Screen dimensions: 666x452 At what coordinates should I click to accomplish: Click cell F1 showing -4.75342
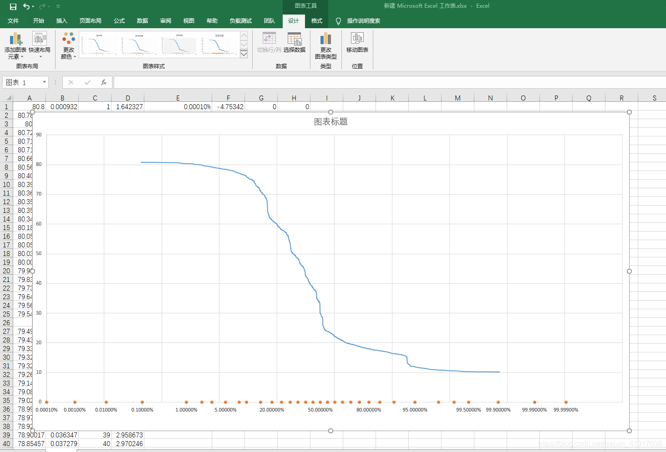[229, 107]
